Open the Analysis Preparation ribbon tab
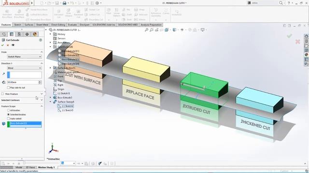This screenshot has width=309, height=173. (151, 25)
